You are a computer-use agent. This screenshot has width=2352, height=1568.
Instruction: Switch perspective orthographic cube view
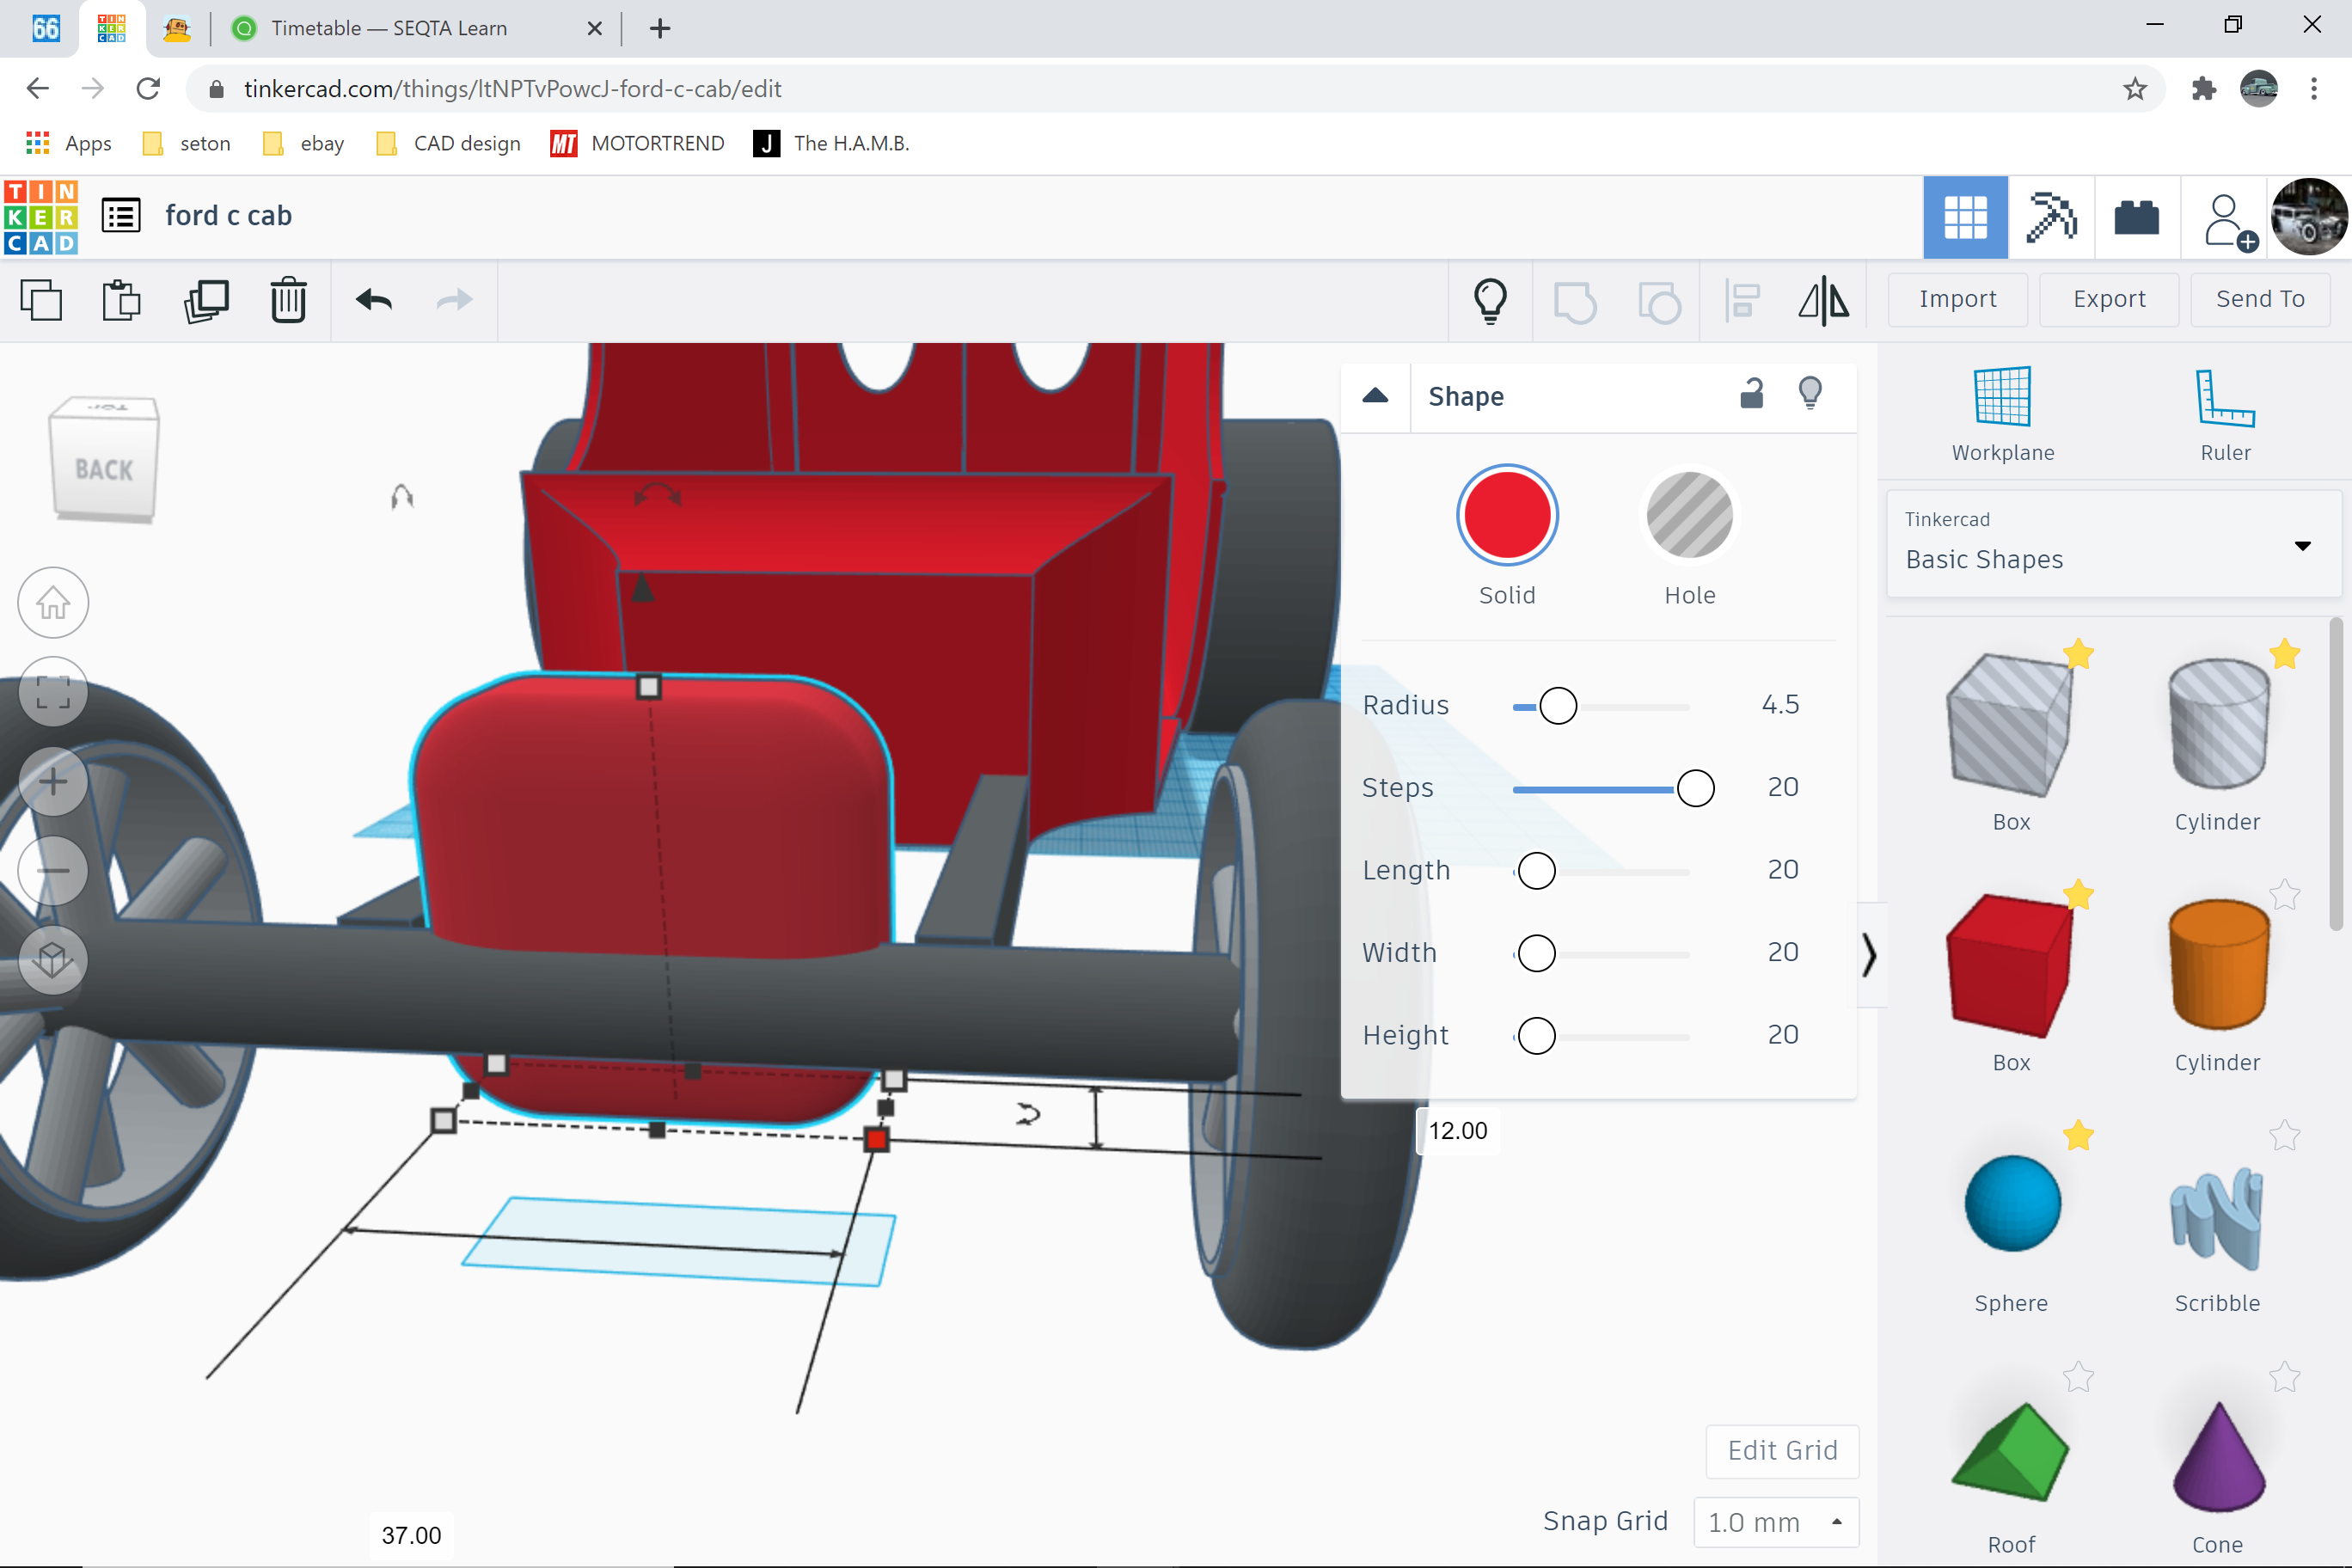pos(53,960)
